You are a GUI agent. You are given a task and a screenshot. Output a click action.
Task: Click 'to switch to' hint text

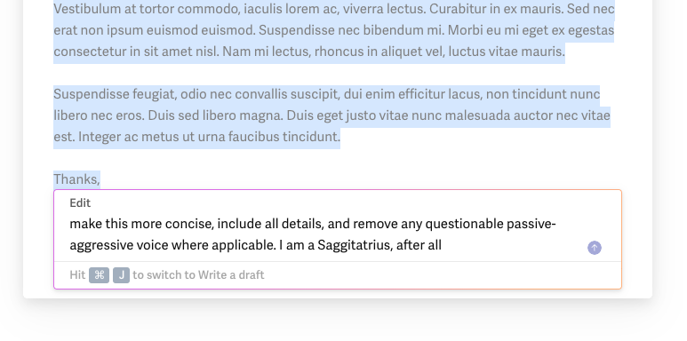(164, 275)
